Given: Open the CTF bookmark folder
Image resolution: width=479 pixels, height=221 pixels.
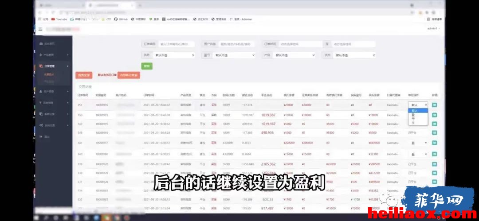Looking at the screenshot, I should tap(106, 19).
